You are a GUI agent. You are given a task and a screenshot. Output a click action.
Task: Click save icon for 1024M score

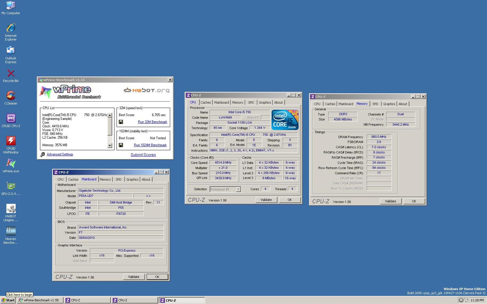121,145
